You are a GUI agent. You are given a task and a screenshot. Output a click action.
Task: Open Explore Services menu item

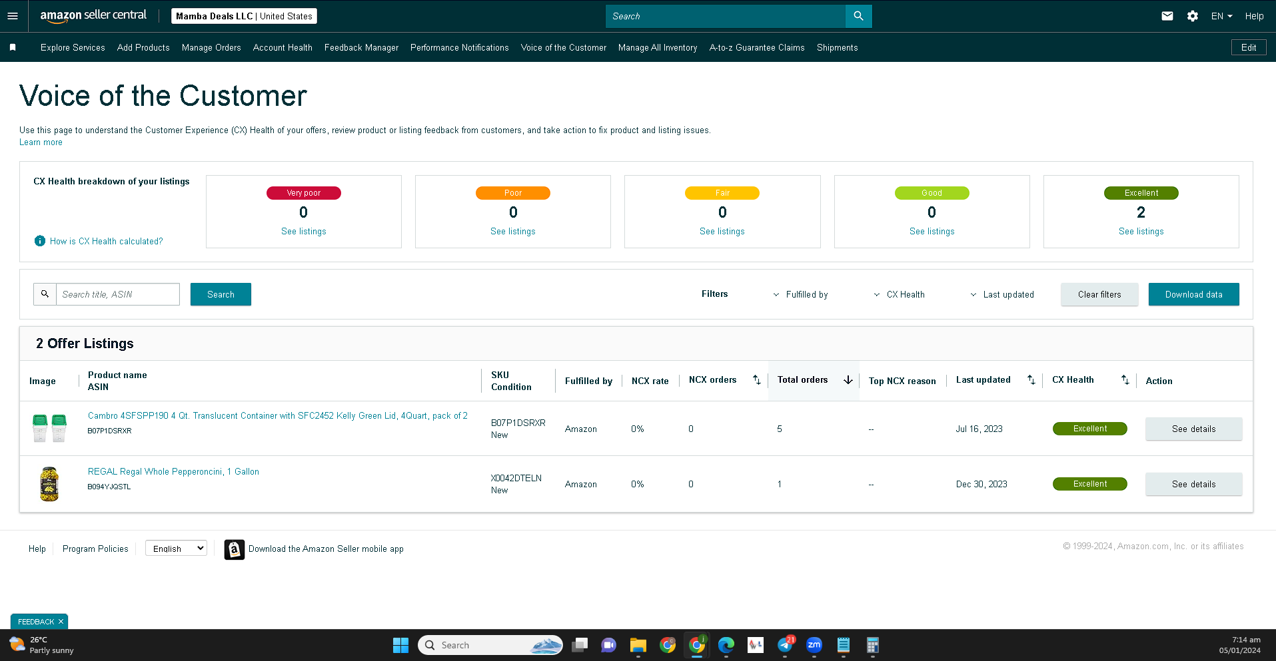73,47
